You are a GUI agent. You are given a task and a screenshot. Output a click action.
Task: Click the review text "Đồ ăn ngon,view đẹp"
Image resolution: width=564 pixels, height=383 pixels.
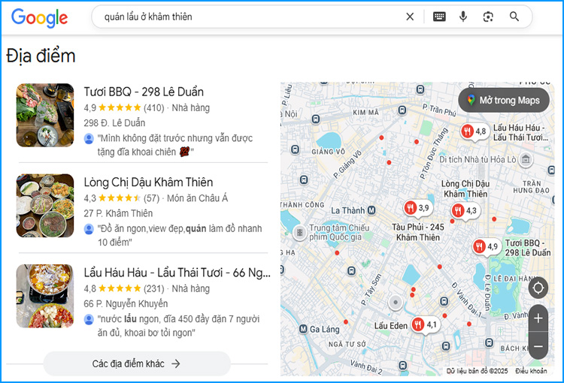tap(180, 235)
